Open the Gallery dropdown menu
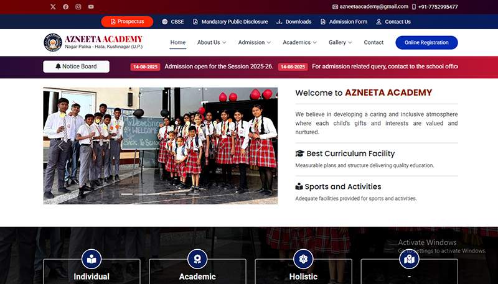Screen dimensions: 498x284 pyautogui.click(x=340, y=42)
